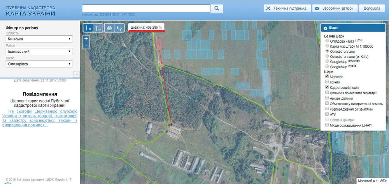The height and width of the screenshot is (184, 389).
Task: Open the Район dropdown showing Іванківський
Action: point(39,52)
